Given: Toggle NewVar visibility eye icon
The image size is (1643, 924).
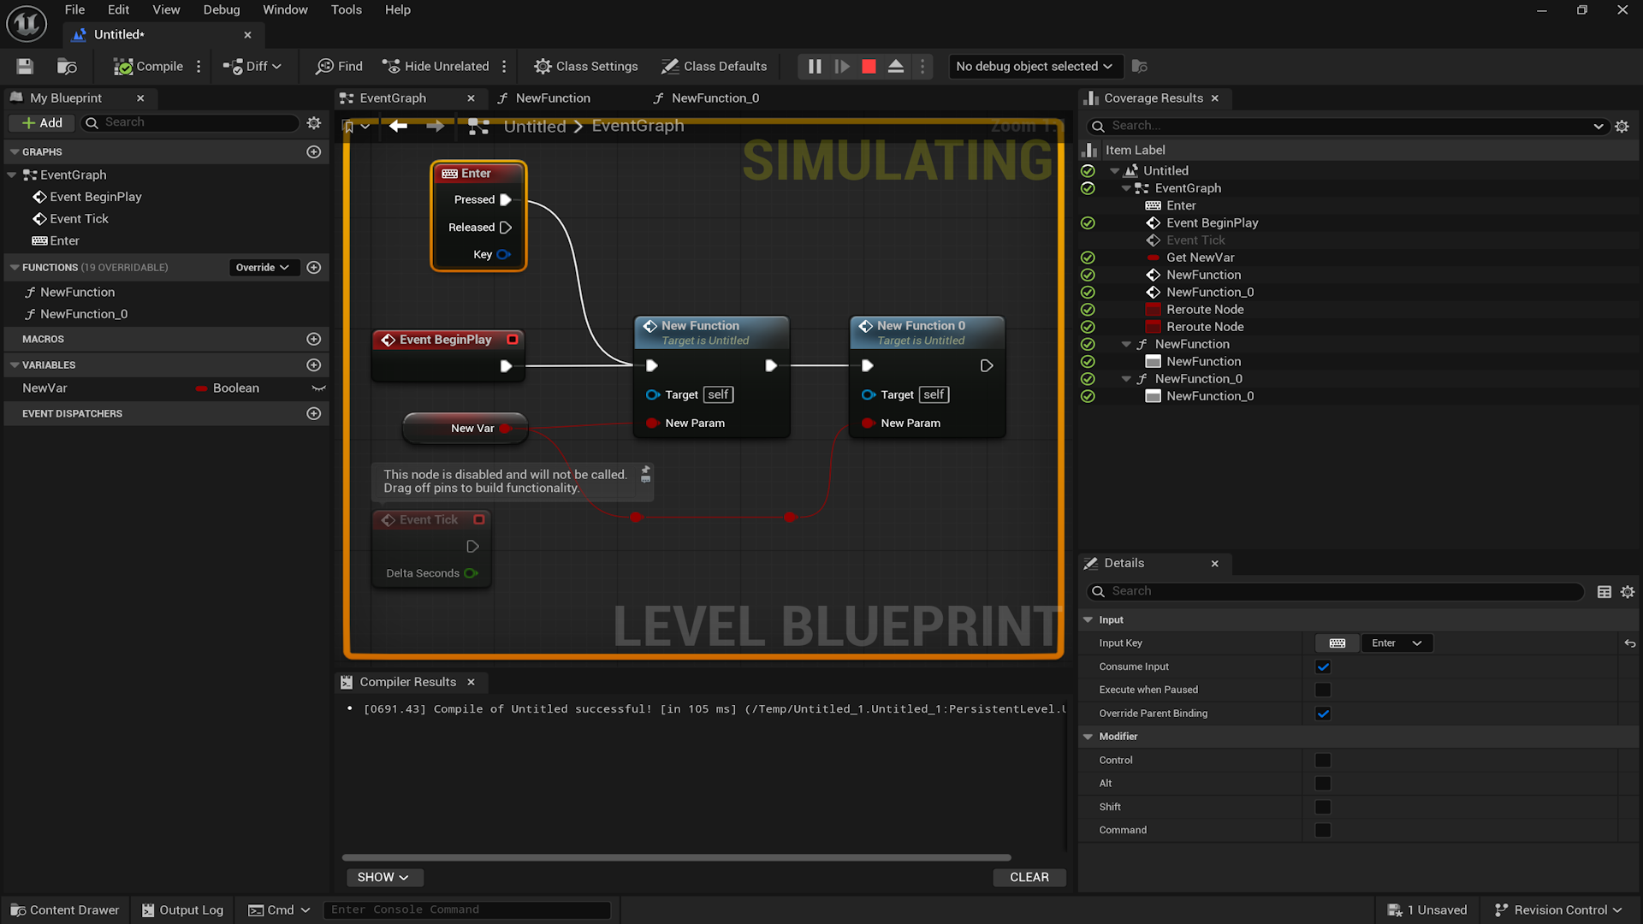Looking at the screenshot, I should (318, 388).
